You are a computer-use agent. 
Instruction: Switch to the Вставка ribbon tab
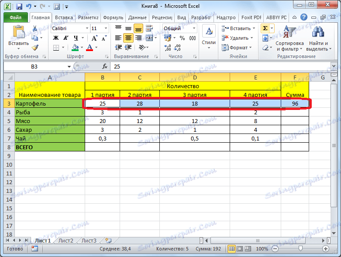pos(64,17)
